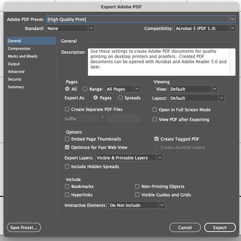
Task: Select the All pages radio button
Action: (67, 89)
